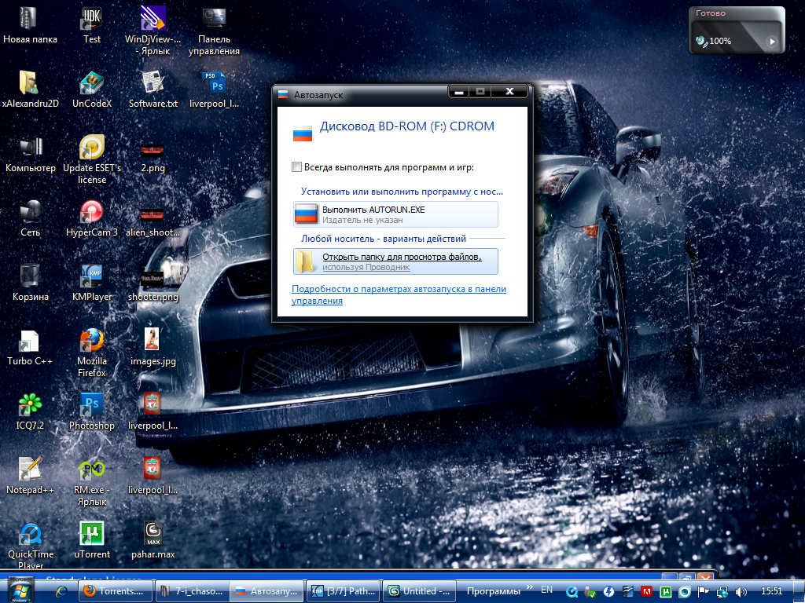
Task: Enable Всегда выполнять для программ и игр checkbox
Action: point(296,166)
